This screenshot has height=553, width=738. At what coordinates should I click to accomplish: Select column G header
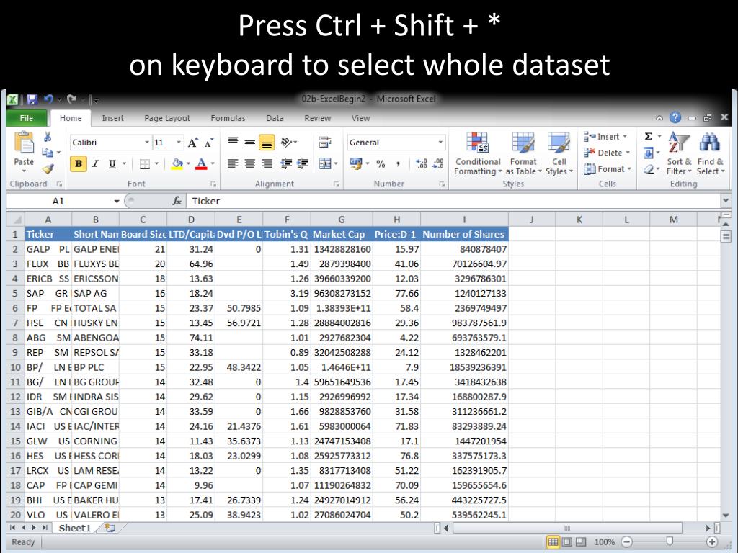[x=341, y=220]
